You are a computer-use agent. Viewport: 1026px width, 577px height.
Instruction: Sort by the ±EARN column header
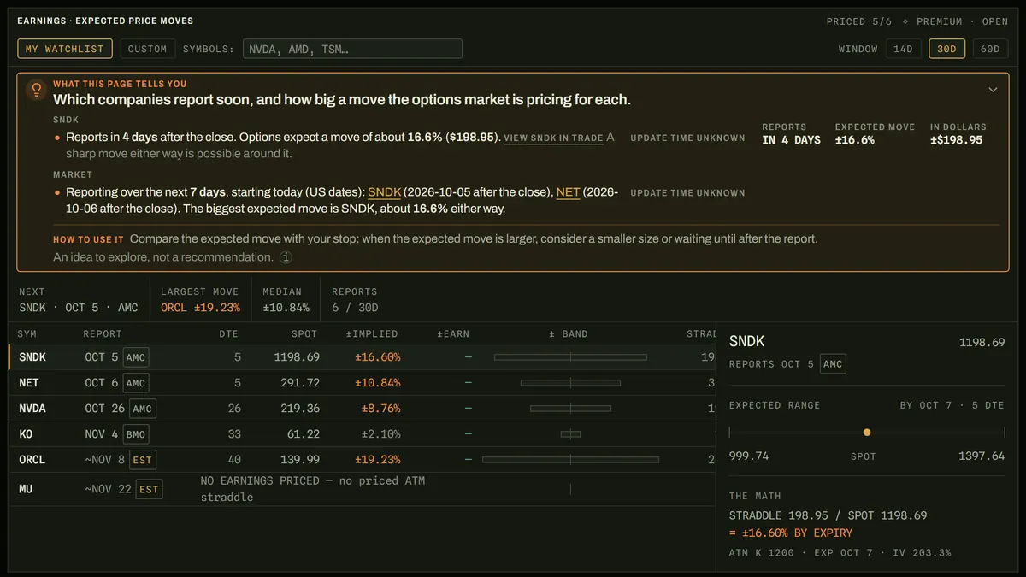tap(453, 333)
